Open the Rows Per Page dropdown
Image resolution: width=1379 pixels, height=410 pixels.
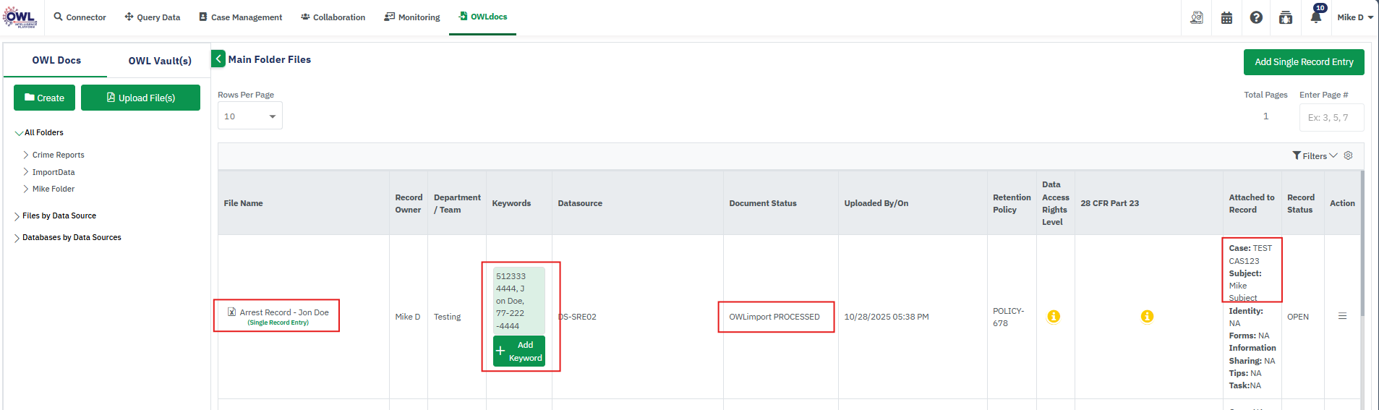(249, 116)
